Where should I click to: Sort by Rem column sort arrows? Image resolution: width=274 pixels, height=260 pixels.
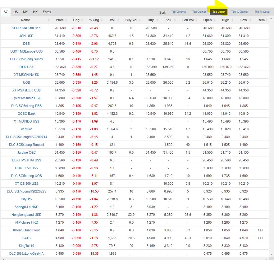click(267, 20)
